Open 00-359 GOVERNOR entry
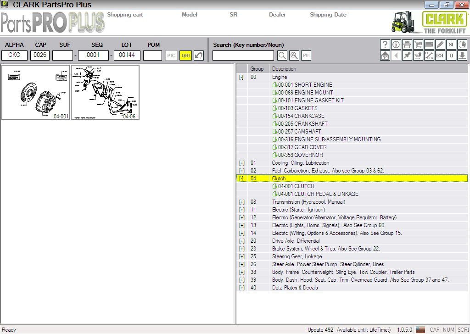Image resolution: width=470 pixels, height=334 pixels. [297, 155]
